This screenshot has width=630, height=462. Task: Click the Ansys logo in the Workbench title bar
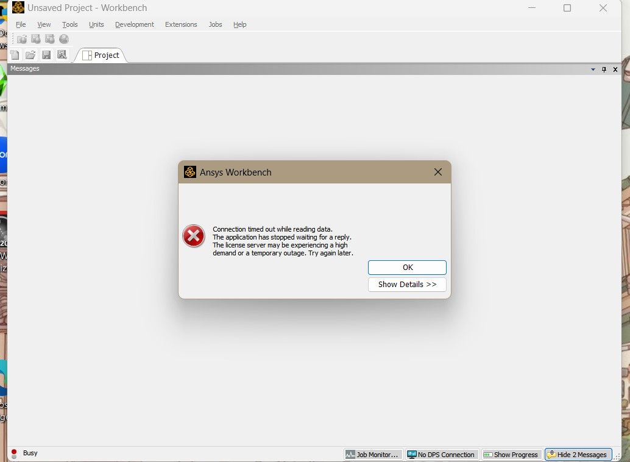[x=18, y=8]
